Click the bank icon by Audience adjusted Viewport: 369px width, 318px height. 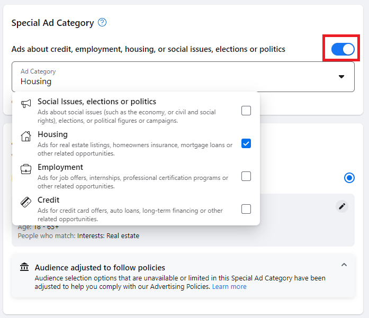24,267
